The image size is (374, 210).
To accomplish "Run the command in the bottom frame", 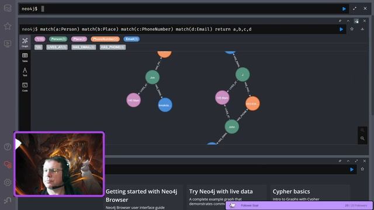I will point(352,170).
